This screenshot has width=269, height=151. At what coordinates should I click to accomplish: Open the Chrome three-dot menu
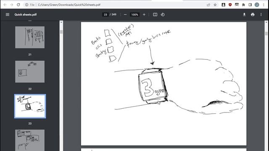(264, 5)
